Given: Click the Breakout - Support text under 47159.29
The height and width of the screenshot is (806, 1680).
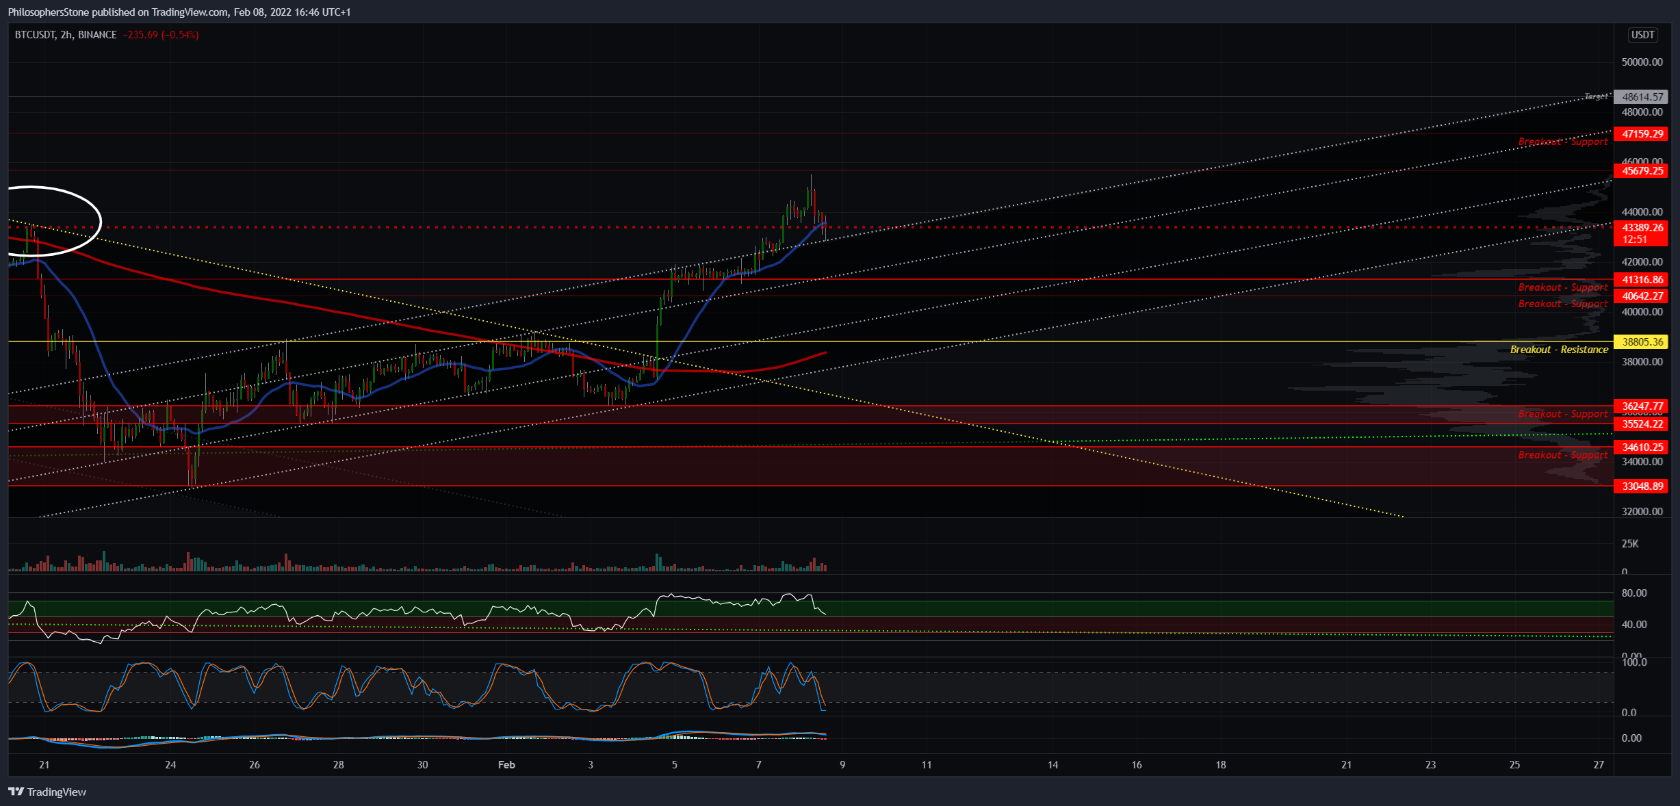Looking at the screenshot, I should tap(1563, 142).
